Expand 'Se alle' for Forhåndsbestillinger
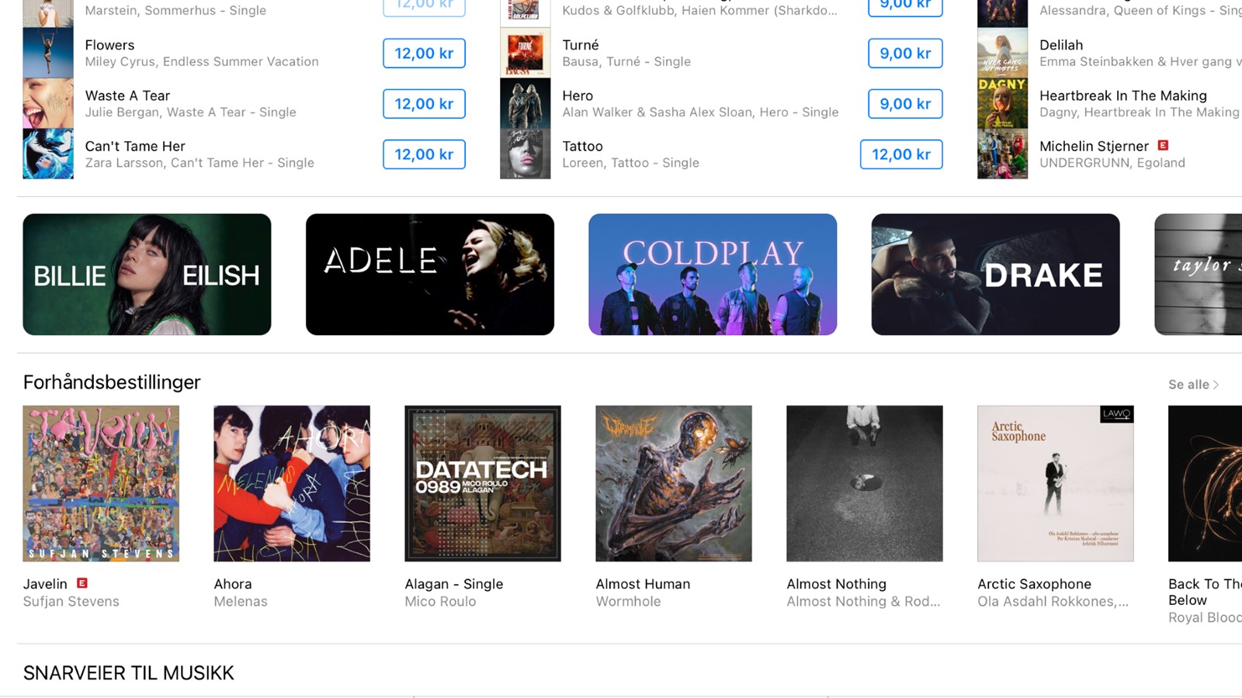Viewport: 1242px width, 698px height. (1193, 385)
